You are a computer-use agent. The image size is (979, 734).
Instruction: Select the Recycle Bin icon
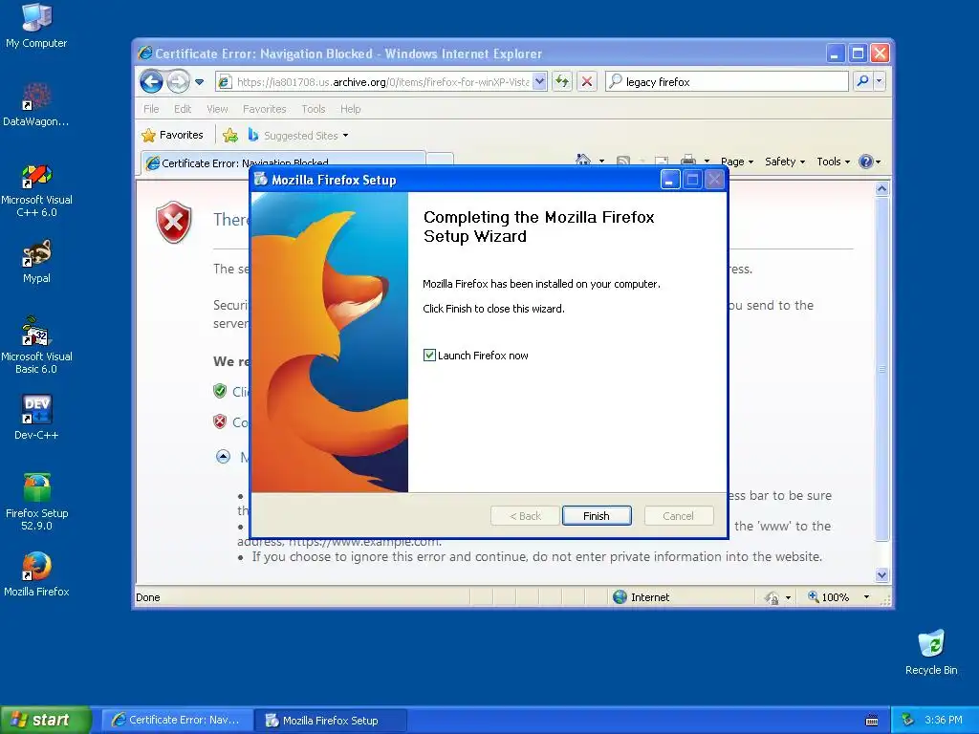point(931,652)
